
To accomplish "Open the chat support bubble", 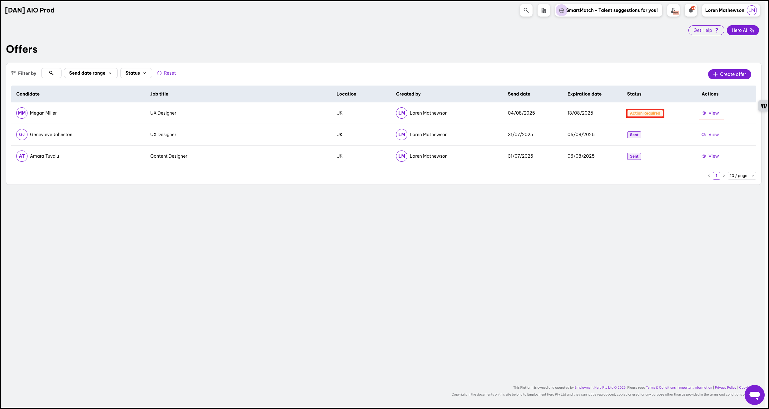I will pyautogui.click(x=754, y=395).
